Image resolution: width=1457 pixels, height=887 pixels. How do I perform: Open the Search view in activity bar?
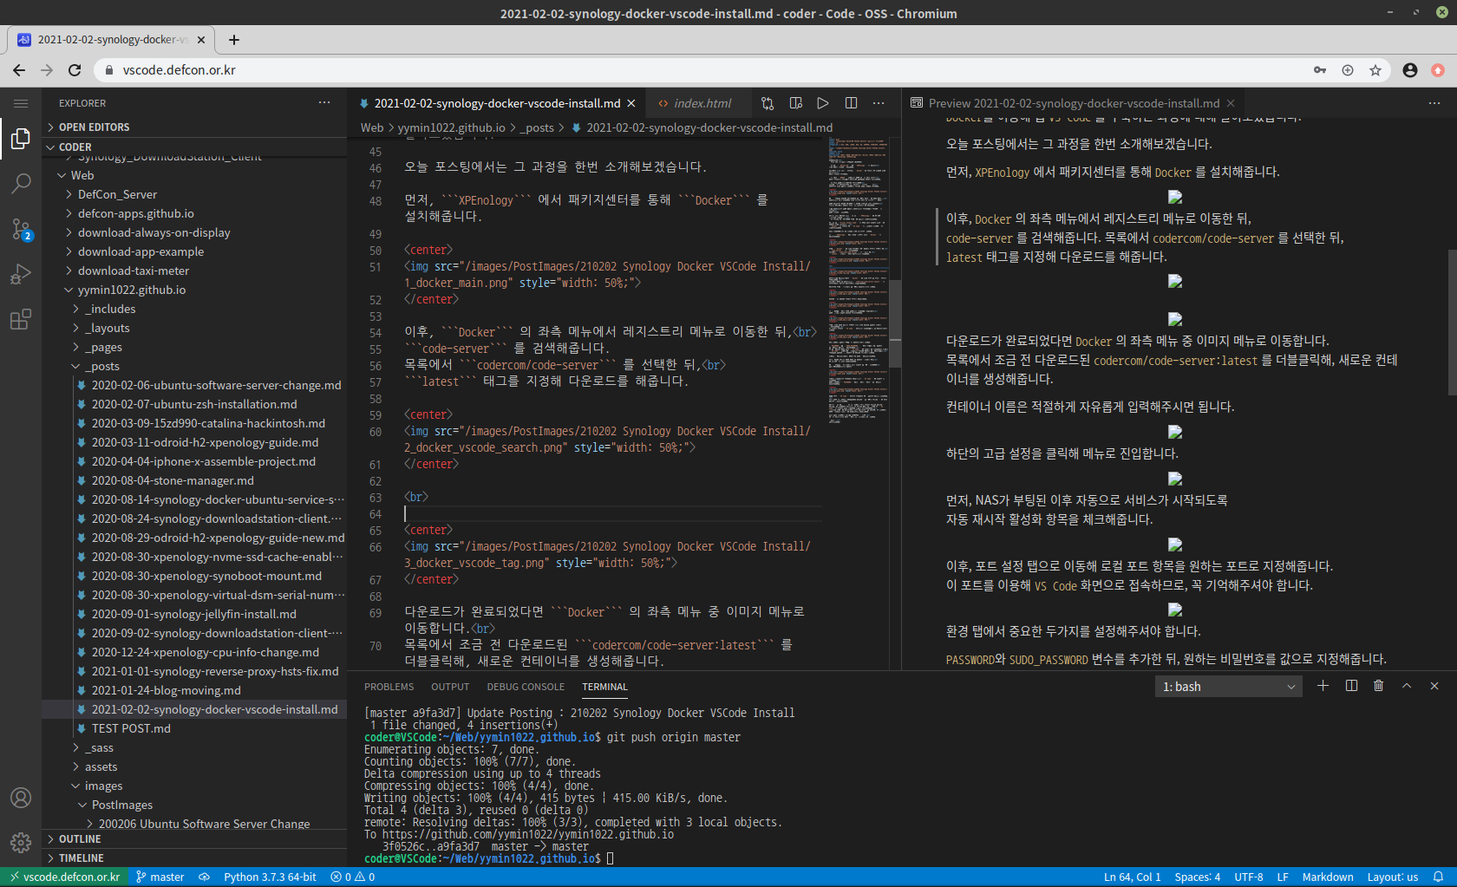[21, 184]
